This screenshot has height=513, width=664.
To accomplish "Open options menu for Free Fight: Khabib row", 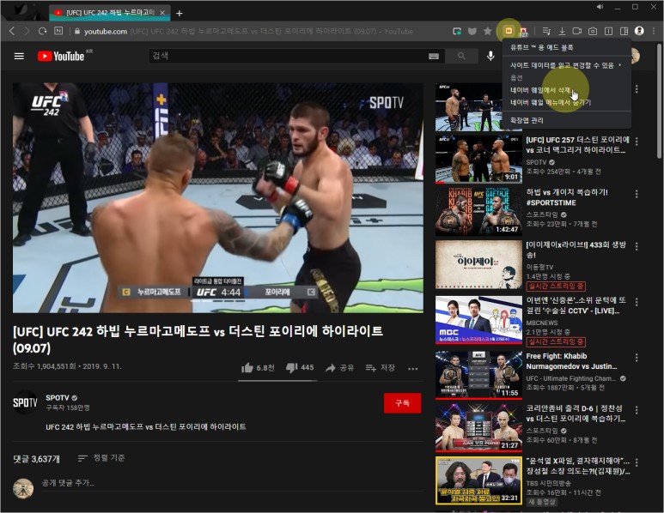I will pyautogui.click(x=637, y=358).
